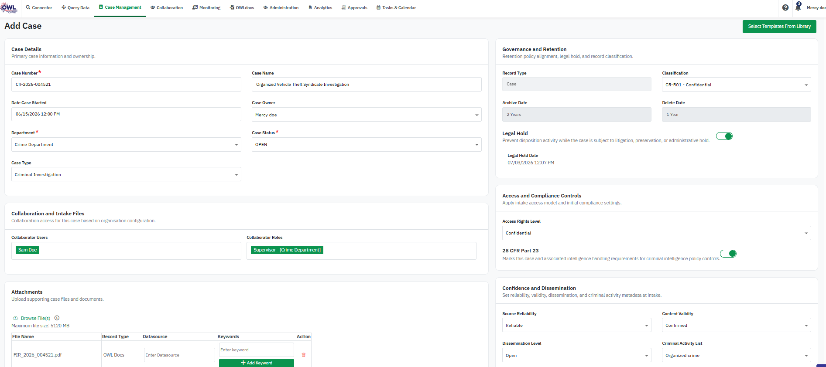Delete the FIR_2026_004521.pdf attachment row
The image size is (826, 367).
(x=304, y=355)
